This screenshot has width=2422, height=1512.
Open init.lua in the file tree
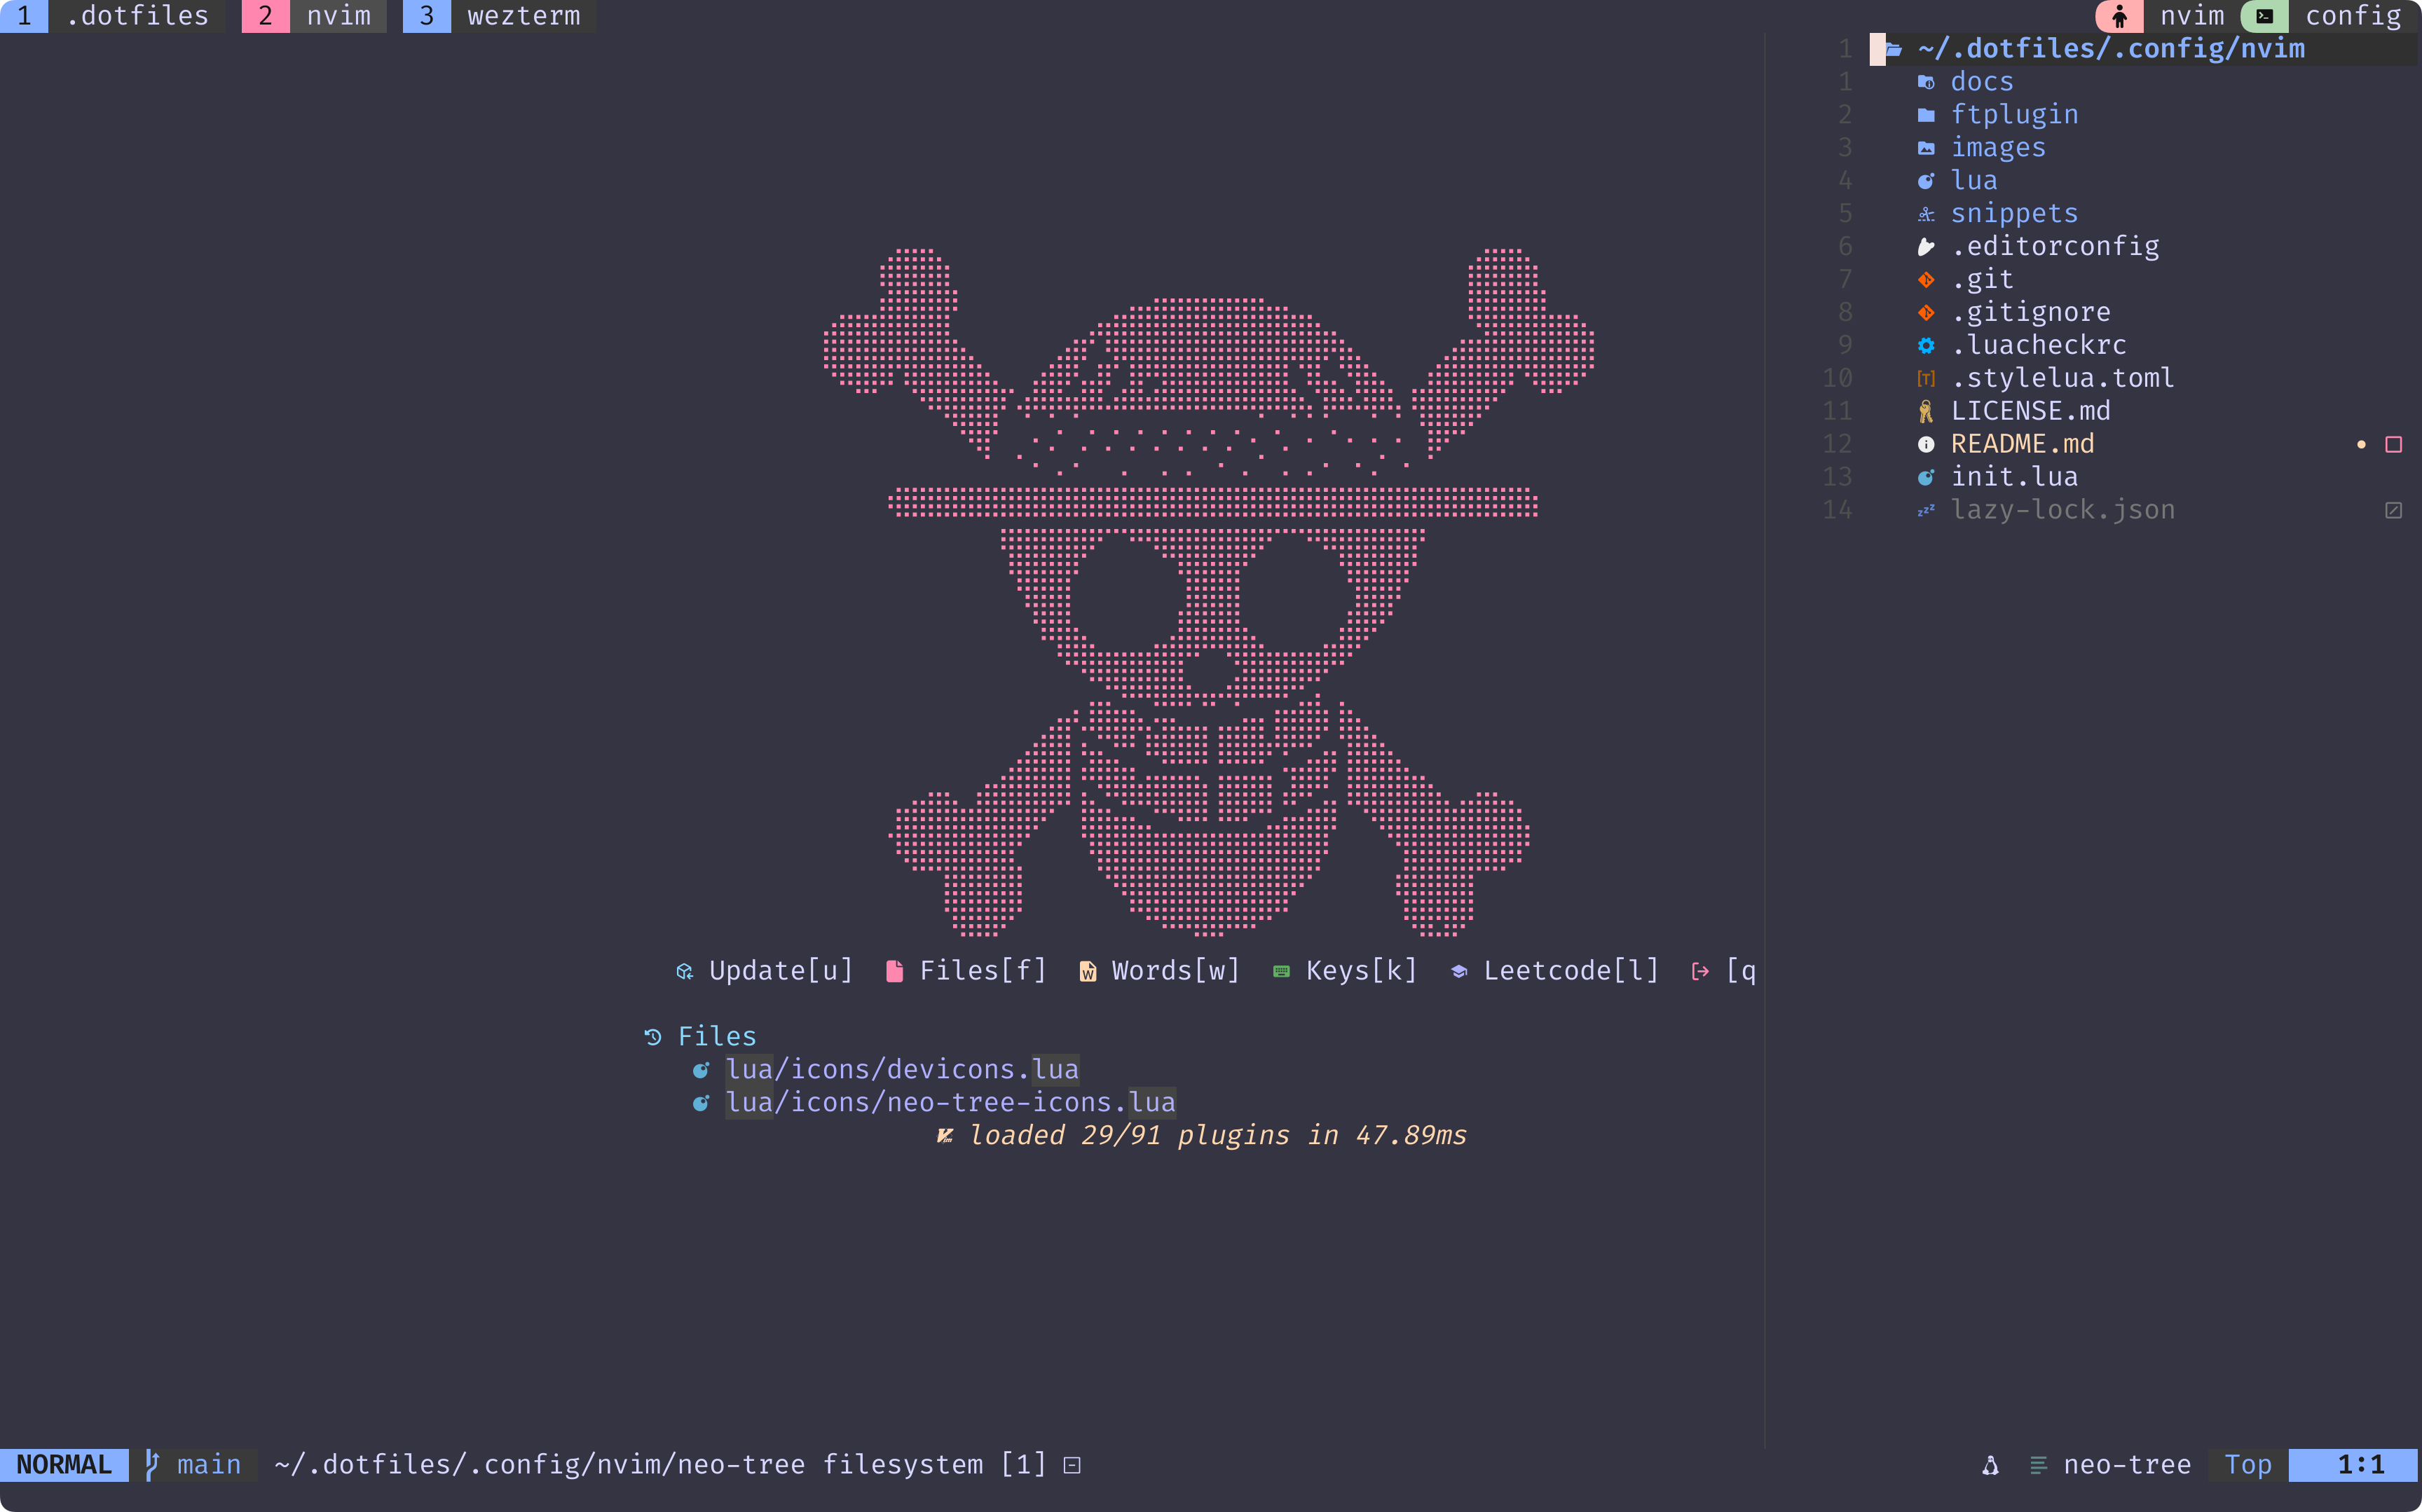pyautogui.click(x=2013, y=477)
